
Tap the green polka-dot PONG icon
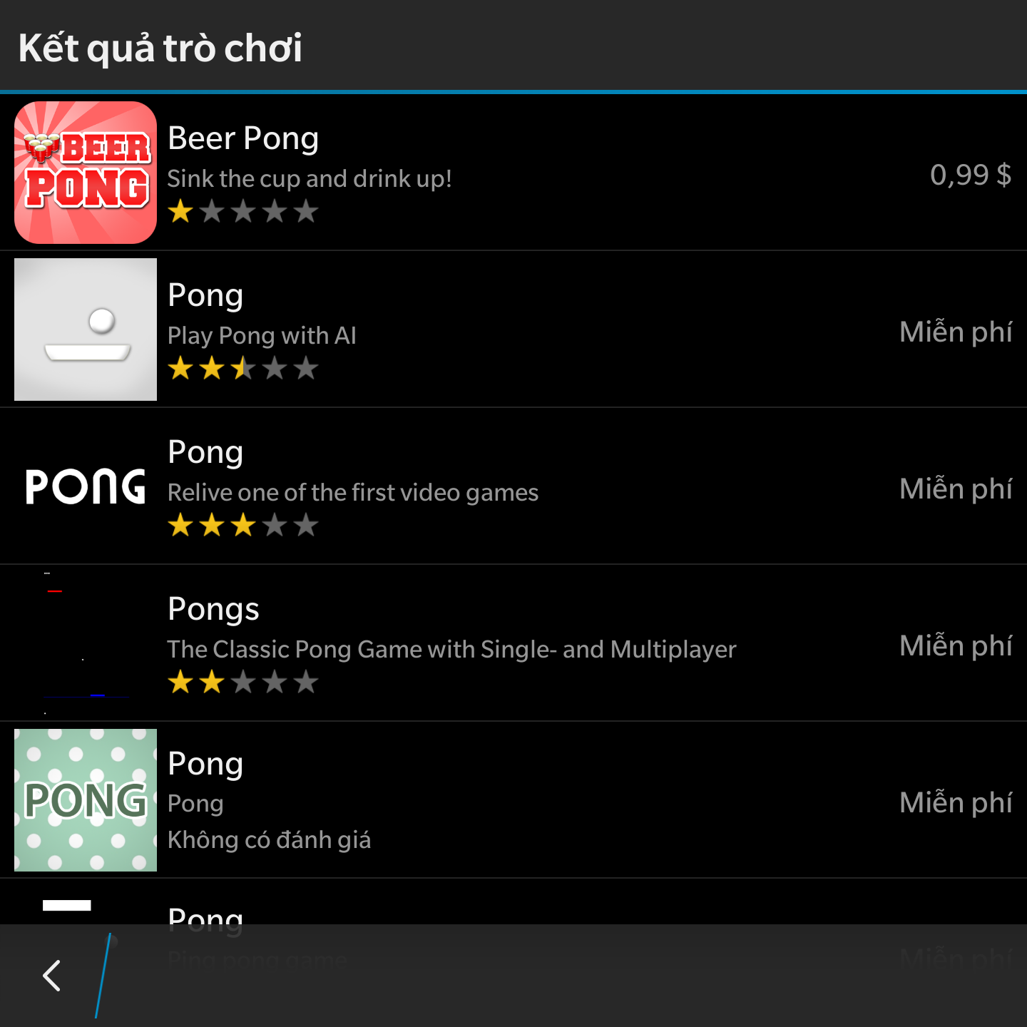86,800
